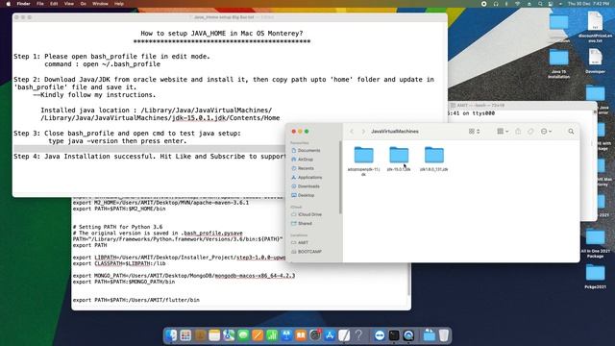The height and width of the screenshot is (346, 615).
Task: Open the Edit menu
Action: [x=54, y=4]
